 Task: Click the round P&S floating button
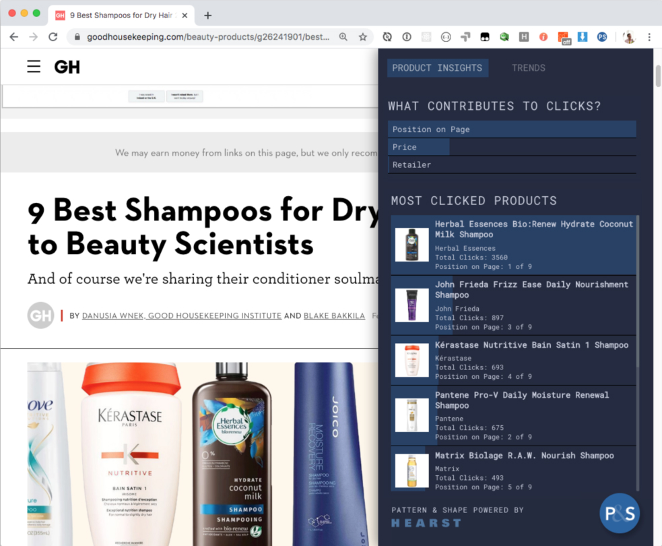pos(620,514)
